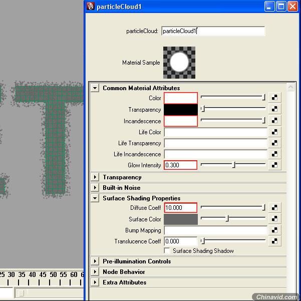Collapse the Common Material Attributes section
This screenshot has width=301, height=301.
(95, 88)
